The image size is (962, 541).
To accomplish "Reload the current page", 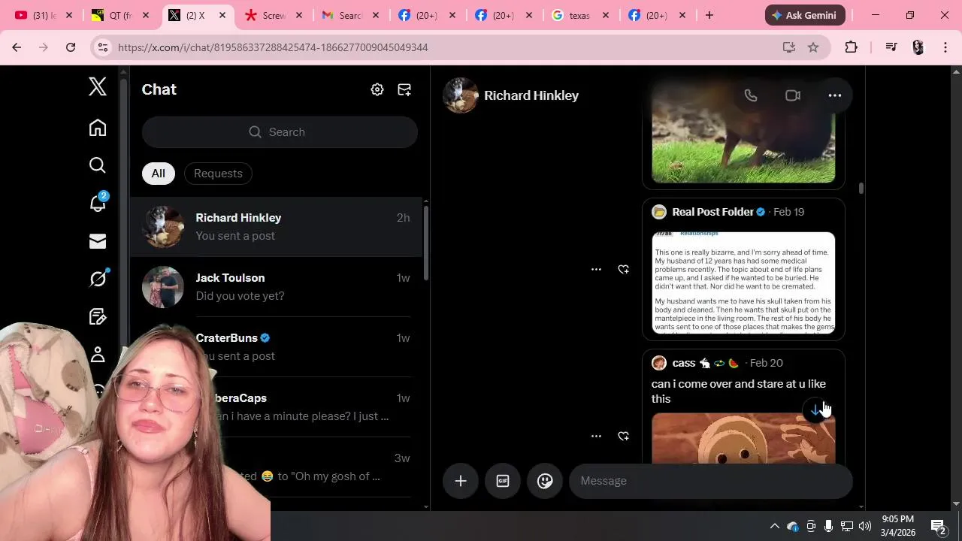I will 71,47.
